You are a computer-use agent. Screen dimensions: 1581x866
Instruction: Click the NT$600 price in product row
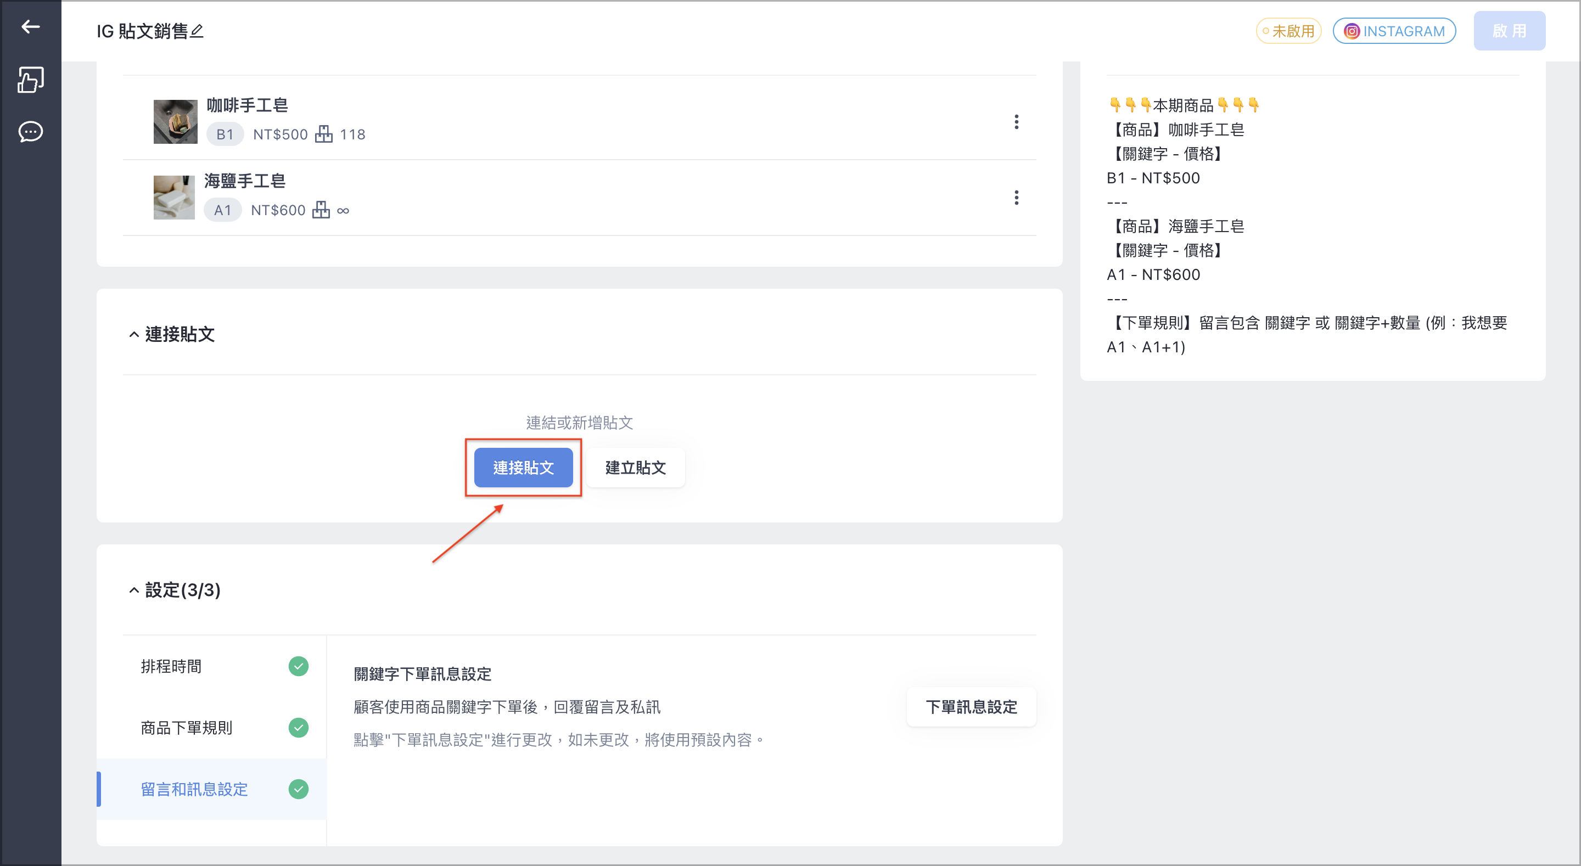tap(278, 211)
